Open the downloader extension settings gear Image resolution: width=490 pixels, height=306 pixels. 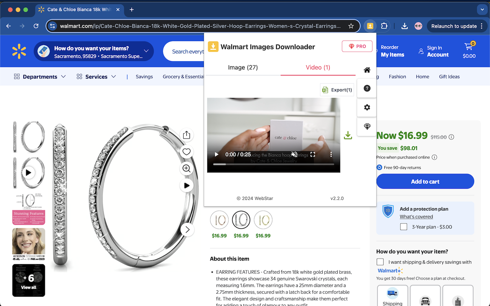click(366, 107)
